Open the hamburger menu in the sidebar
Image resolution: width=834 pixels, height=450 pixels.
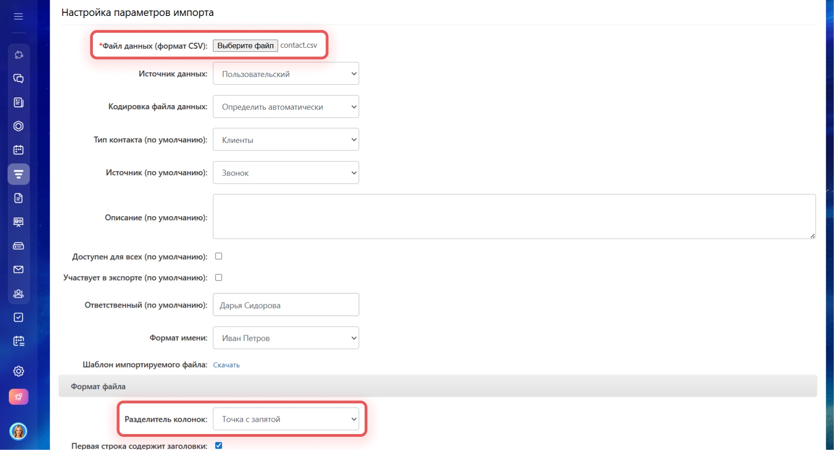[x=18, y=17]
